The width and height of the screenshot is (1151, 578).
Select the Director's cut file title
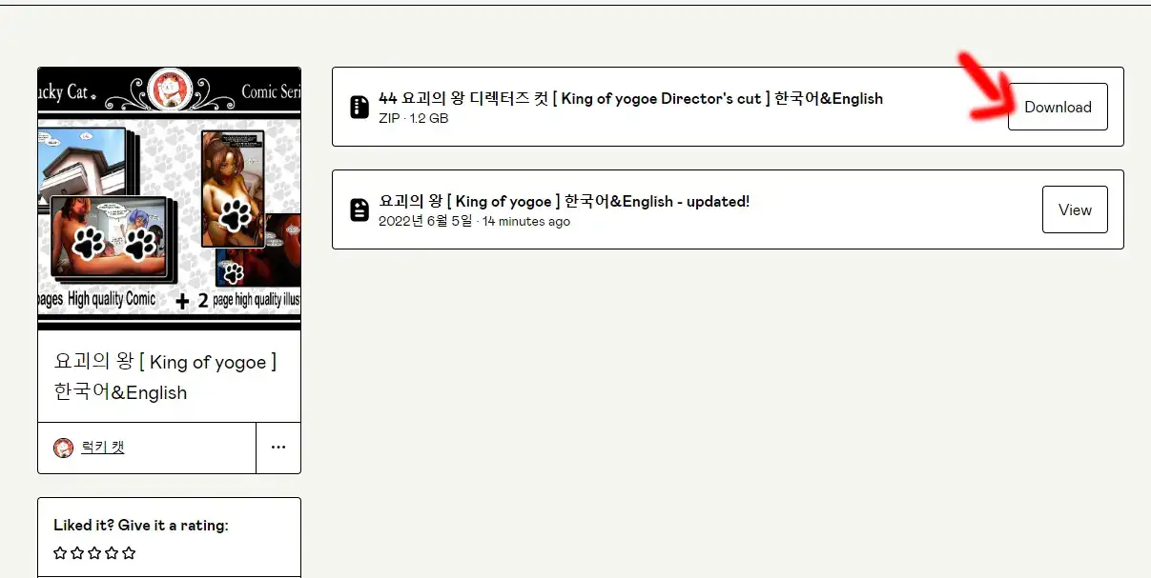(x=630, y=98)
